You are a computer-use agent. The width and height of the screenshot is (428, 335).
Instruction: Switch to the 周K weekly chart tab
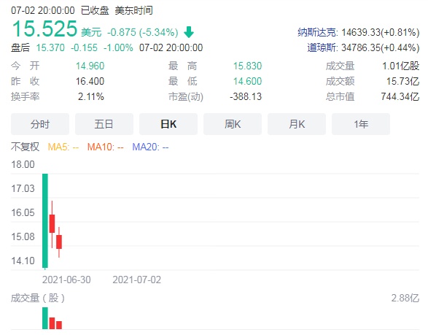click(233, 124)
